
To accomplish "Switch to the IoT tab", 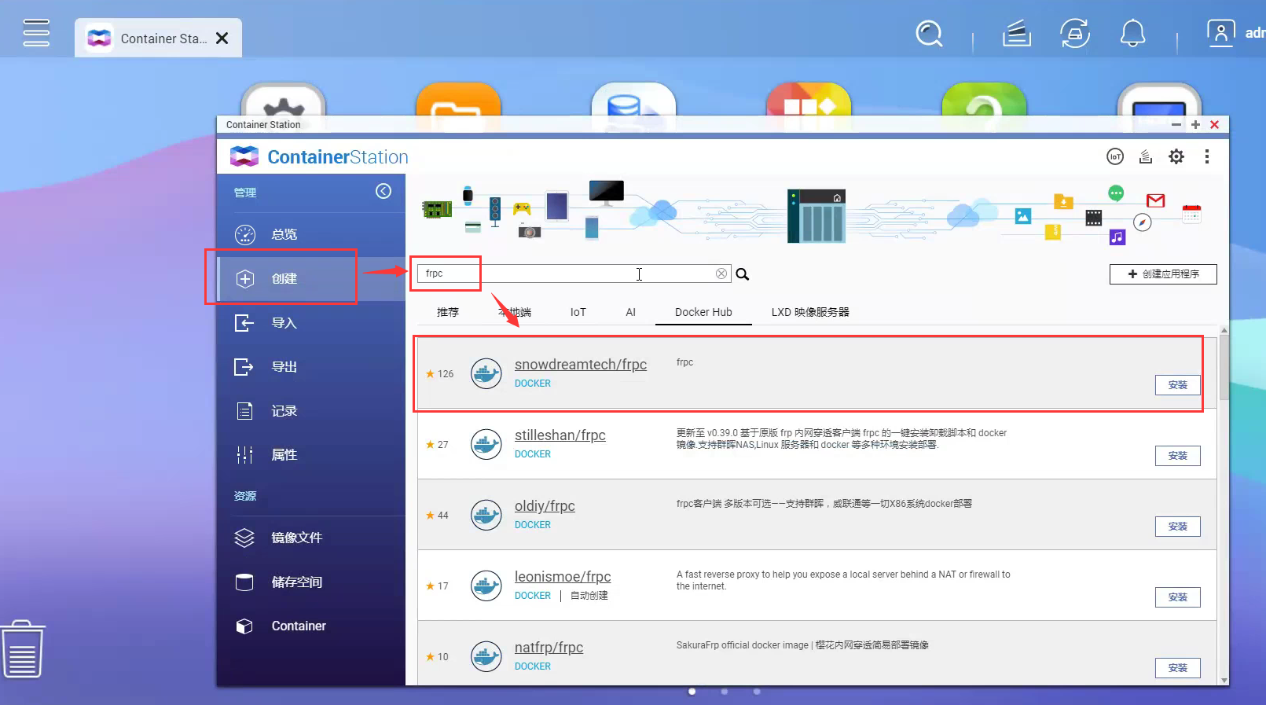I will [x=578, y=312].
